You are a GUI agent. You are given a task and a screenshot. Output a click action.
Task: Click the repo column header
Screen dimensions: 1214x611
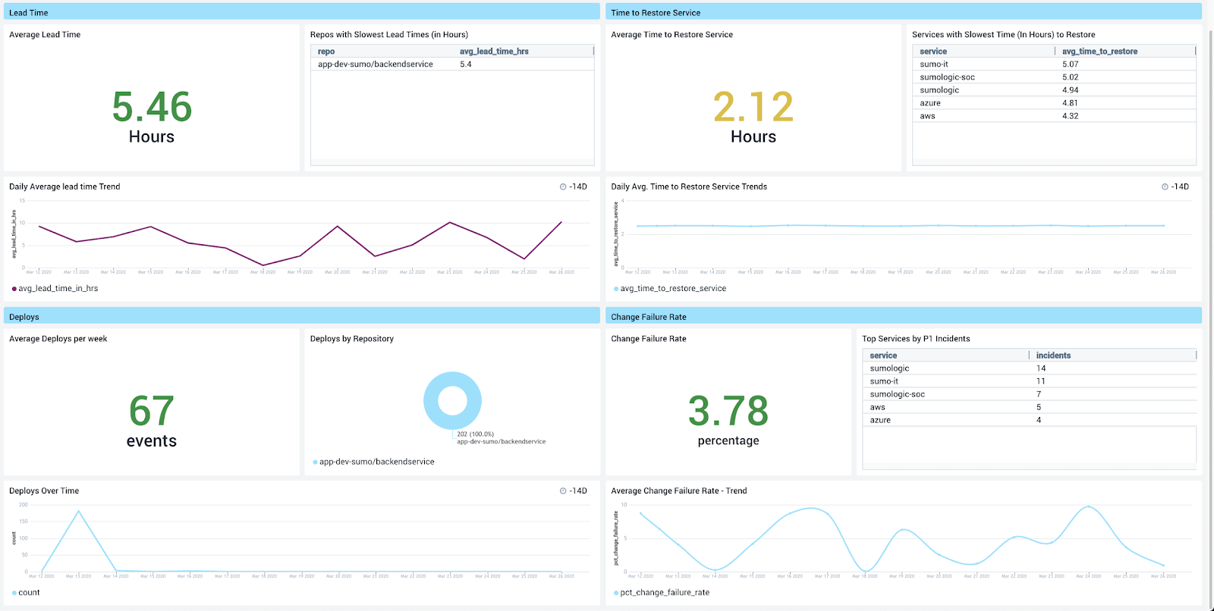(326, 52)
